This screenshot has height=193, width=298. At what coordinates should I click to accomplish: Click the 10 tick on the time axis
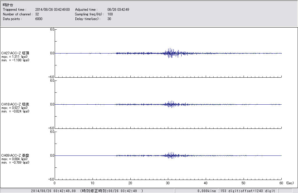92,183
